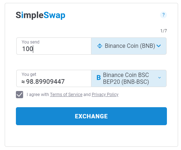Click the You get amount field
181x150 pixels.
tap(54, 78)
